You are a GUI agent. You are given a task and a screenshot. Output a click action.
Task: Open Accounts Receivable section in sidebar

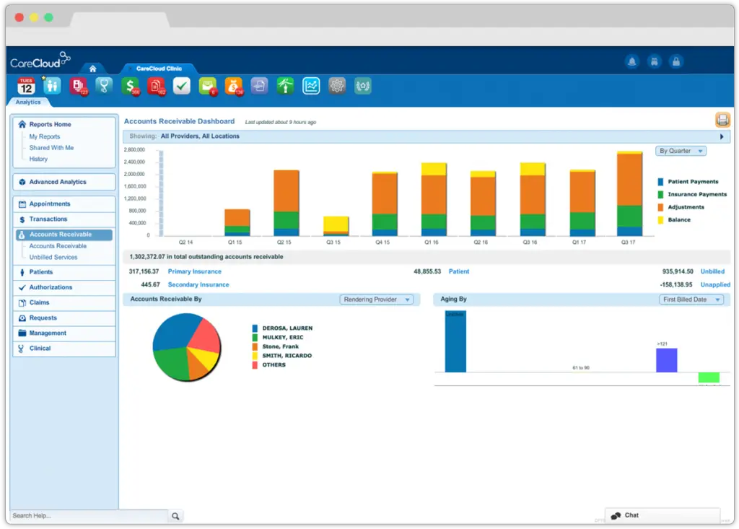point(64,235)
